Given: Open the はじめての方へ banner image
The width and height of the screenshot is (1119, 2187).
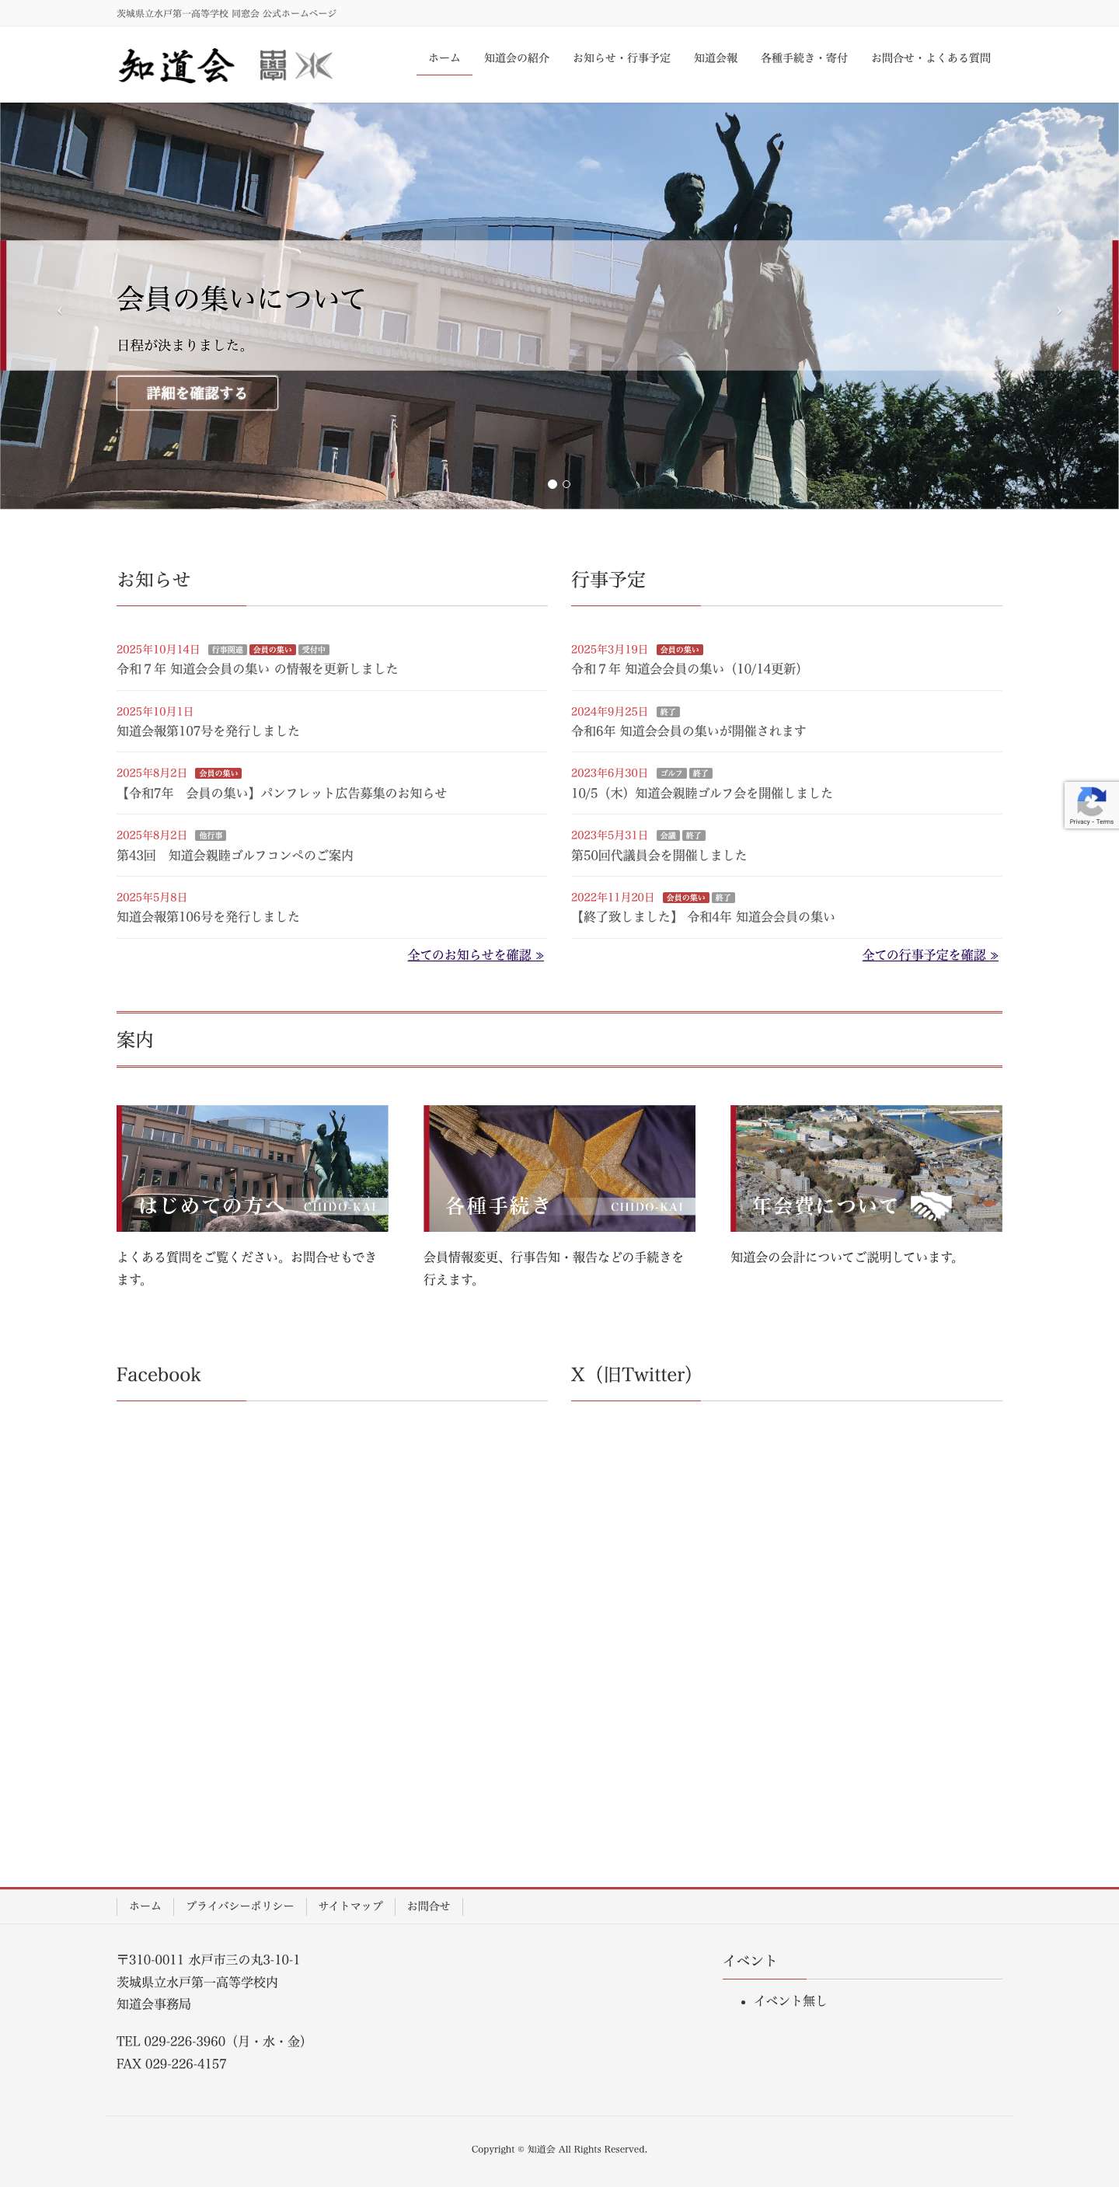Looking at the screenshot, I should click(x=252, y=1168).
